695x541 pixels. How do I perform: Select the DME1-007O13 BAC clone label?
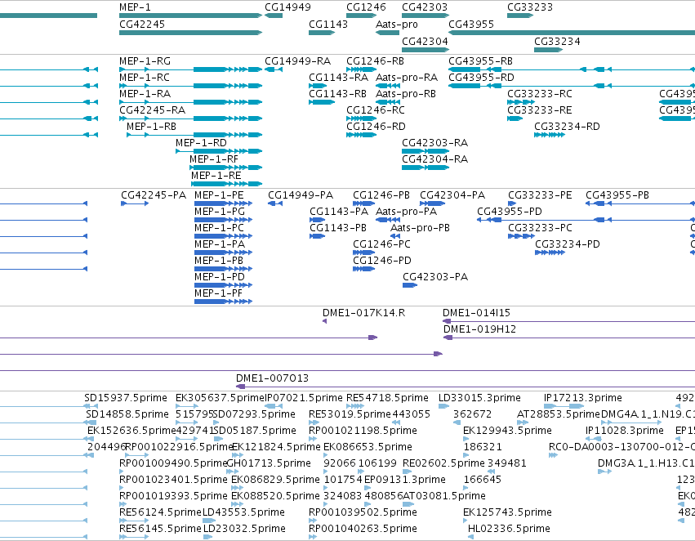coord(272,378)
